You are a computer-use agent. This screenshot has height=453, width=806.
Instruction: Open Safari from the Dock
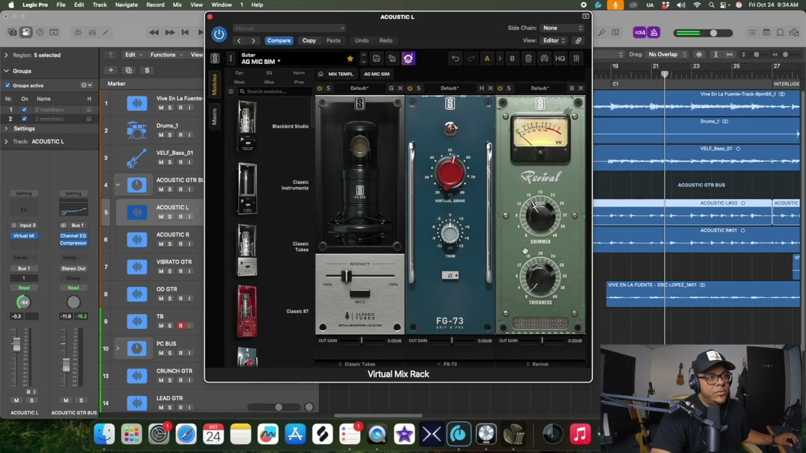click(x=186, y=434)
